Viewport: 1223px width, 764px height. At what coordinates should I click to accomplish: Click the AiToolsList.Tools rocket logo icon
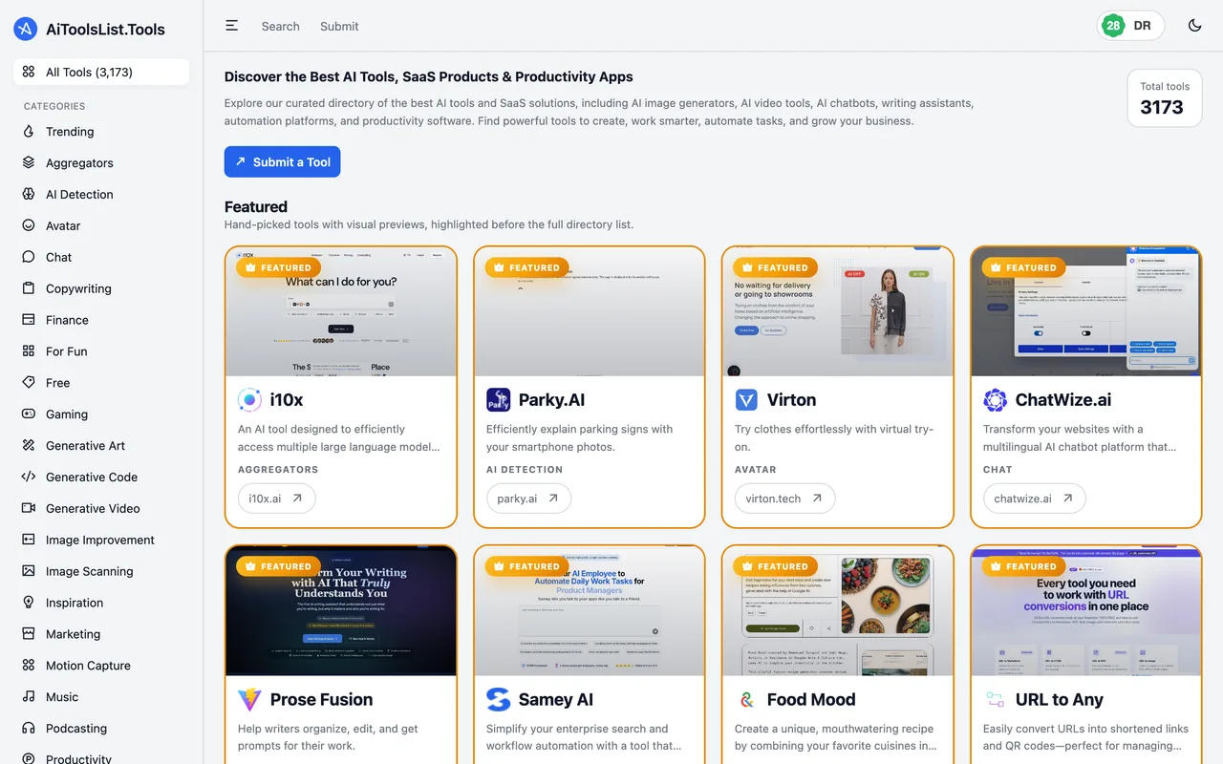click(x=26, y=29)
